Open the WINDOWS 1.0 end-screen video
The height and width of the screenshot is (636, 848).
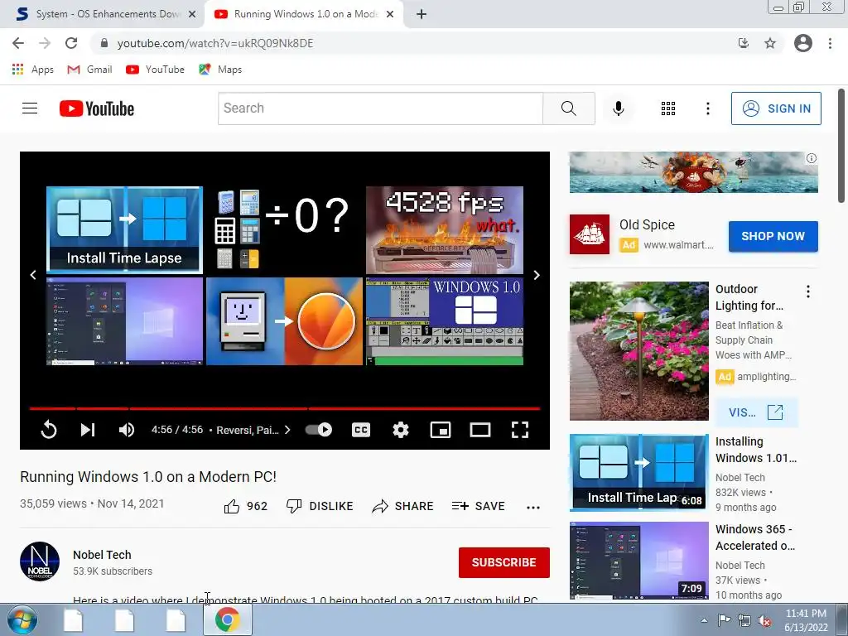pyautogui.click(x=445, y=321)
